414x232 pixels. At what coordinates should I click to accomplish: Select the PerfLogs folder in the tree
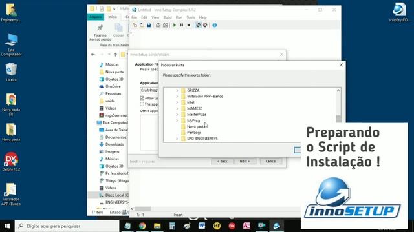(x=194, y=133)
